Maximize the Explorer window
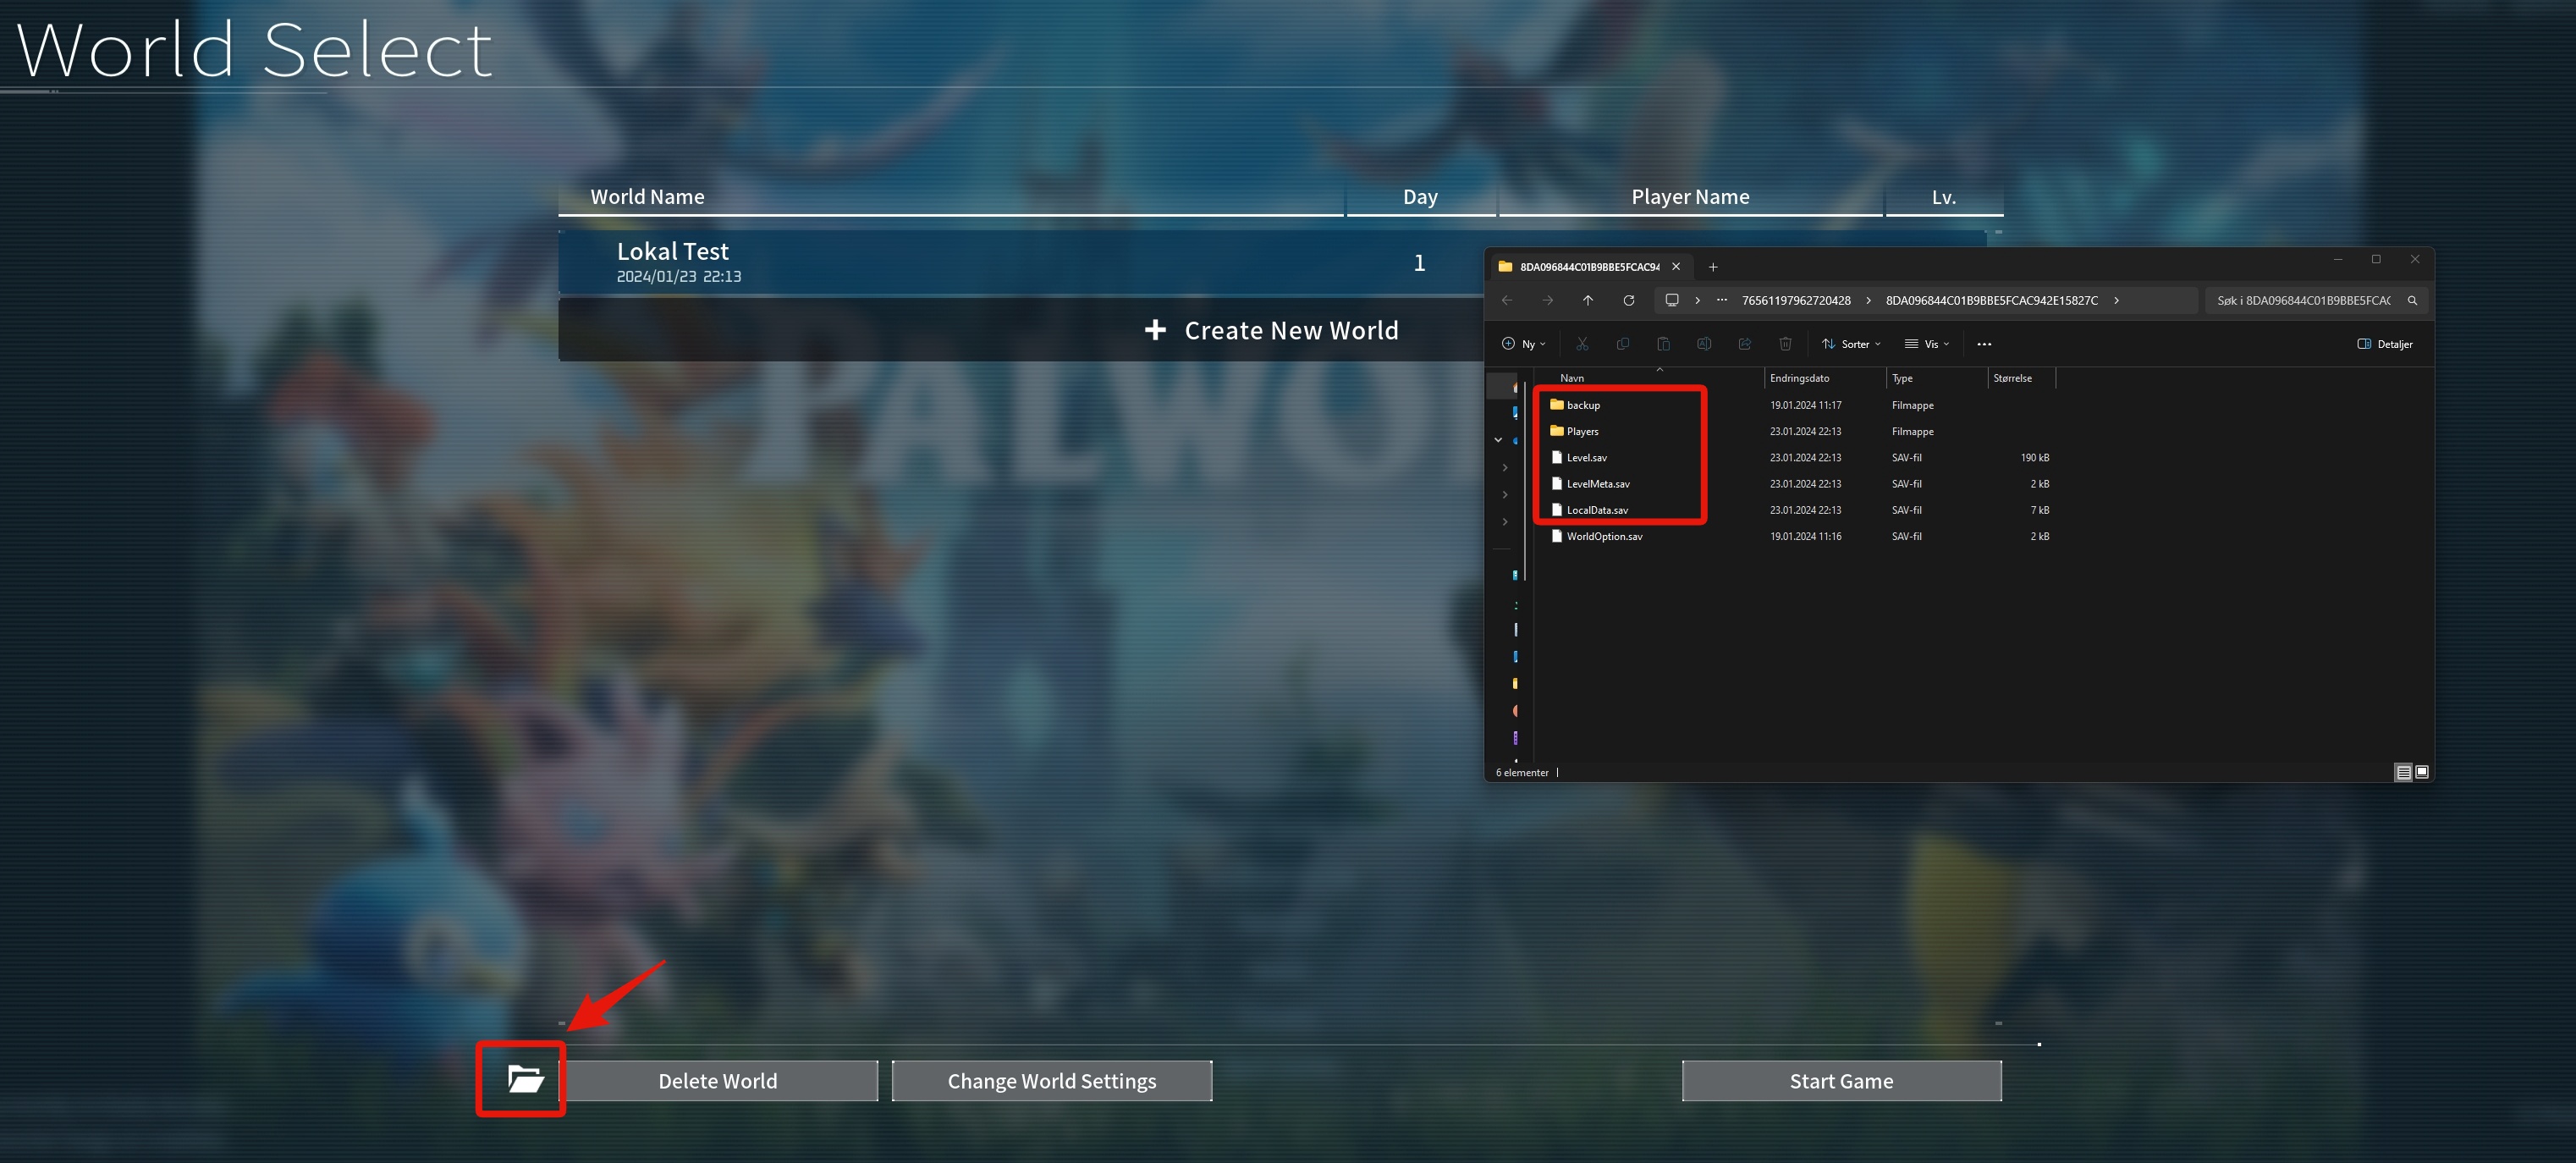This screenshot has height=1163, width=2576. point(2376,259)
